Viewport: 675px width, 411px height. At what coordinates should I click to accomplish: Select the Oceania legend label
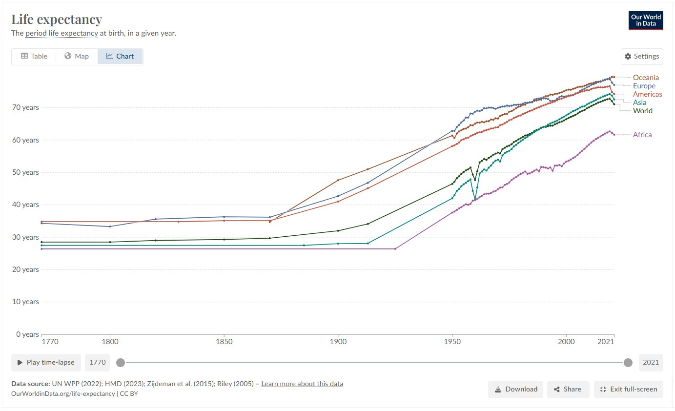point(645,78)
